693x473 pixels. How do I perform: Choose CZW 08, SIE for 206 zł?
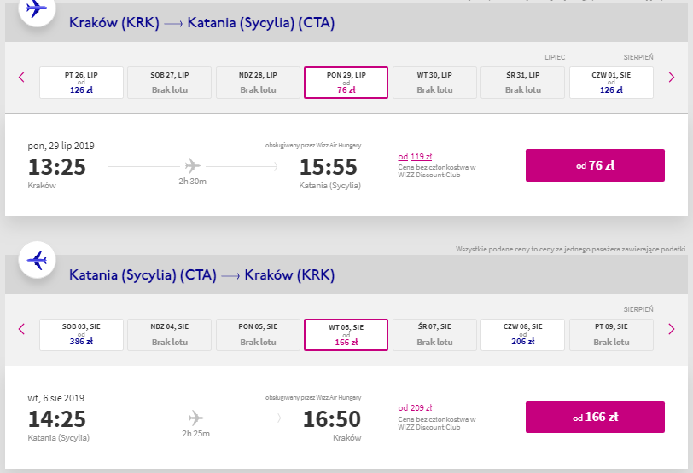point(523,335)
